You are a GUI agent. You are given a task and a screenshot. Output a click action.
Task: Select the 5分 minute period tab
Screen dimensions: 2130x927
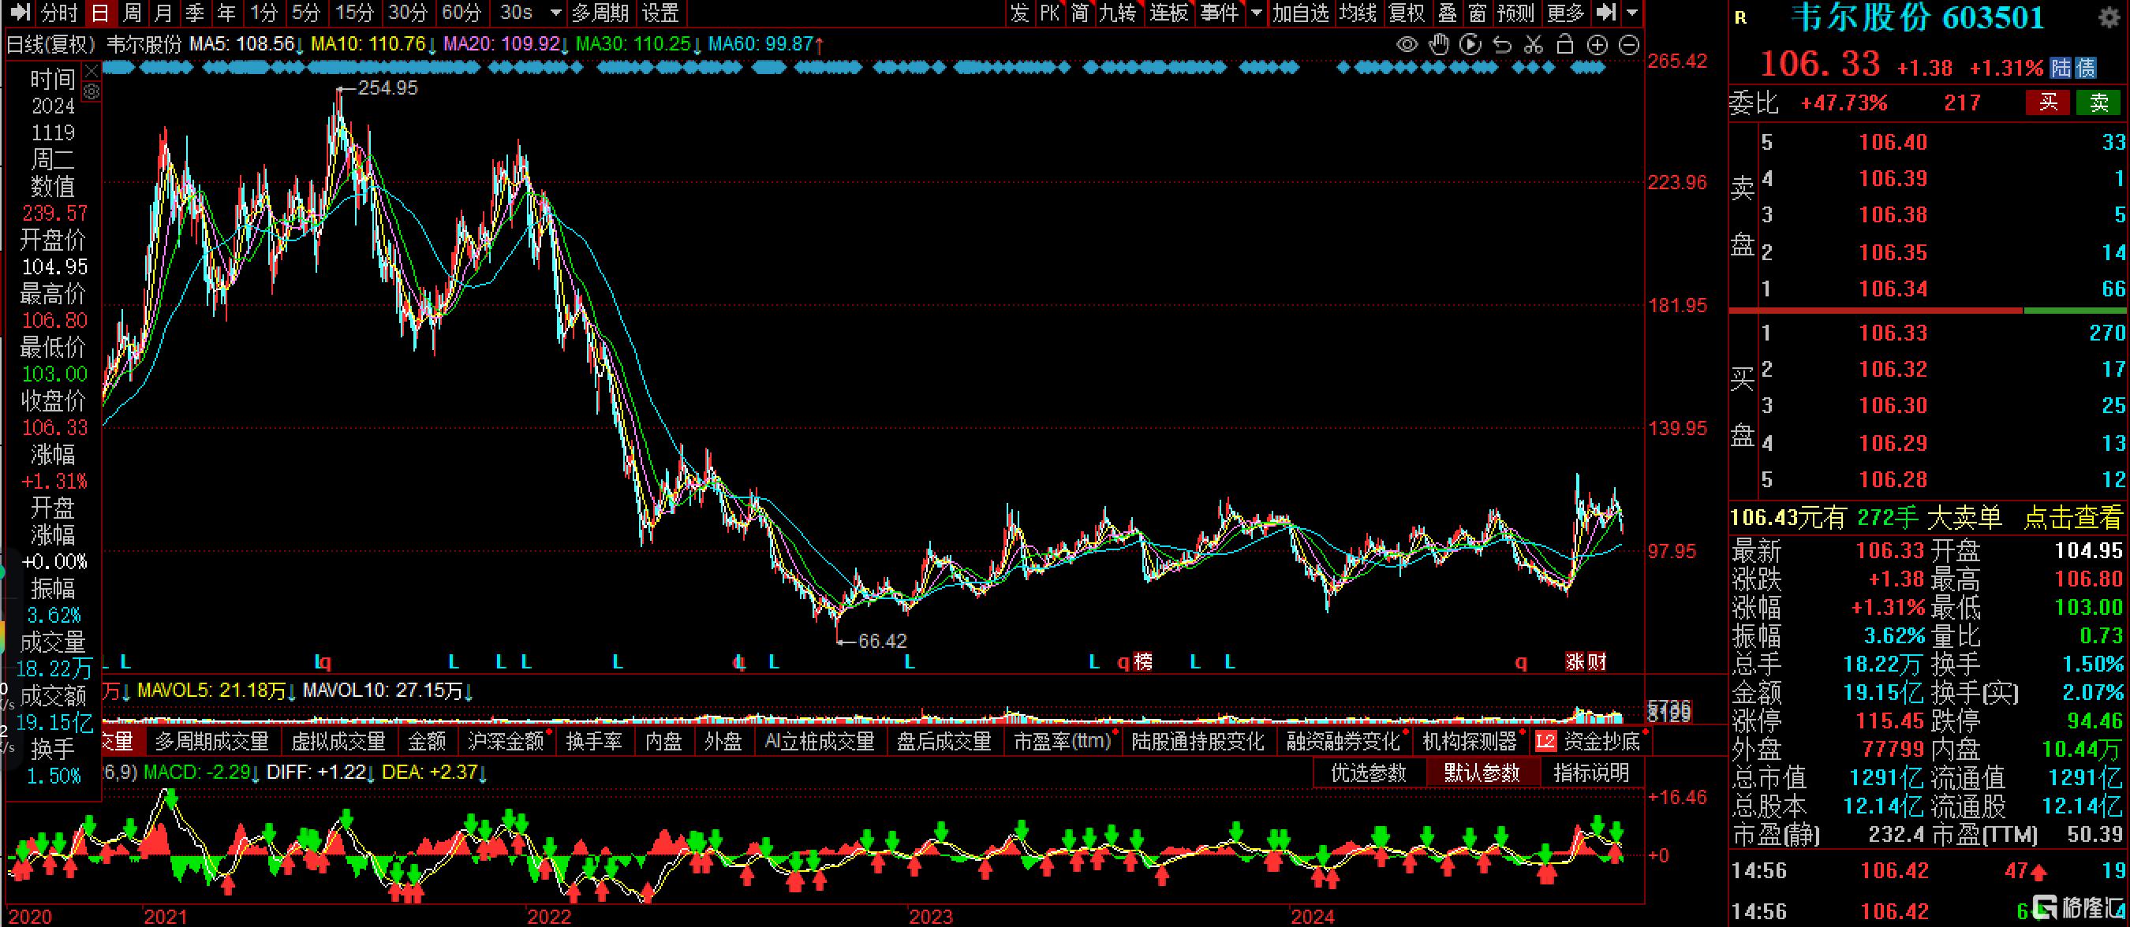pos(306,13)
